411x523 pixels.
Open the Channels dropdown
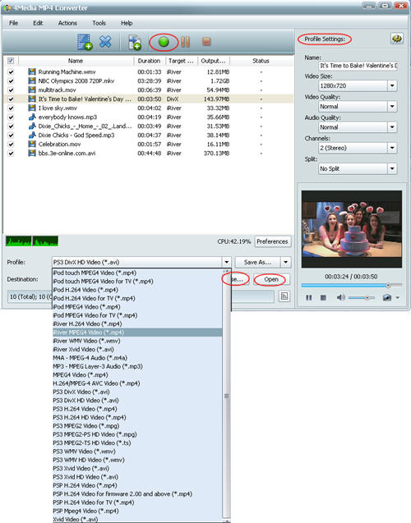(x=392, y=148)
